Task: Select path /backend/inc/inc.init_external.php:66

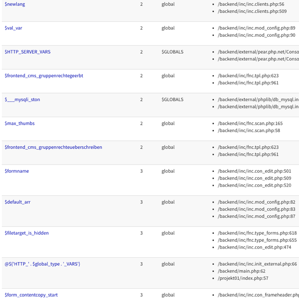Action: pyautogui.click(x=257, y=264)
